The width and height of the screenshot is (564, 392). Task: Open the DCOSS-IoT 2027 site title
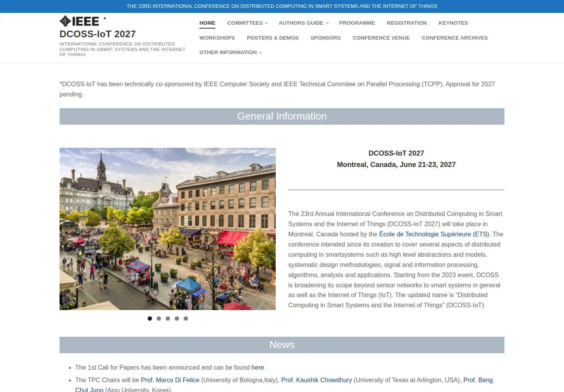(x=98, y=34)
